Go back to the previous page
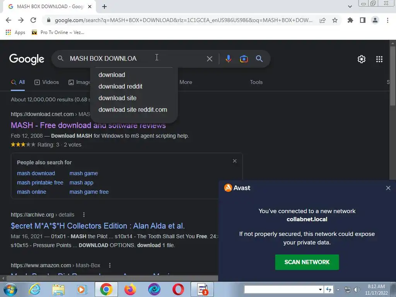 coord(9,20)
